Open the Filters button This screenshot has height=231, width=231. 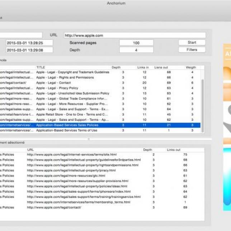pyautogui.click(x=192, y=50)
